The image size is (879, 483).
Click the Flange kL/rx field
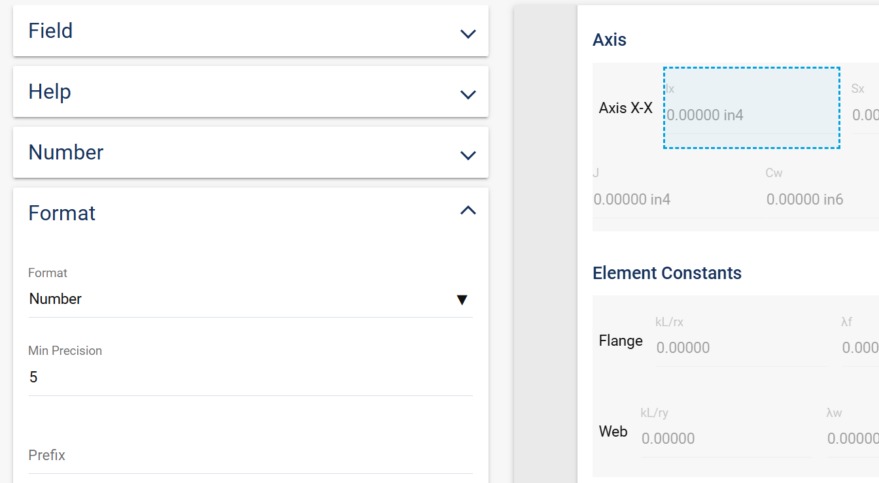click(740, 348)
